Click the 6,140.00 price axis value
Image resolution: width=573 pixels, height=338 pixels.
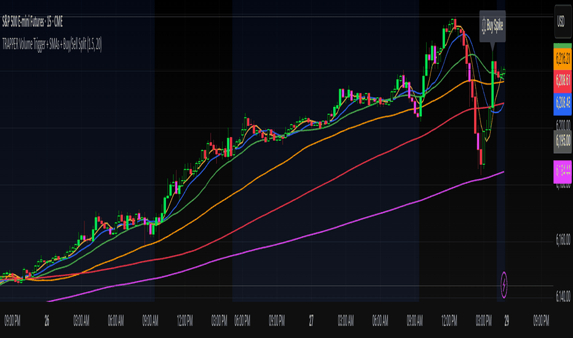[563, 296]
